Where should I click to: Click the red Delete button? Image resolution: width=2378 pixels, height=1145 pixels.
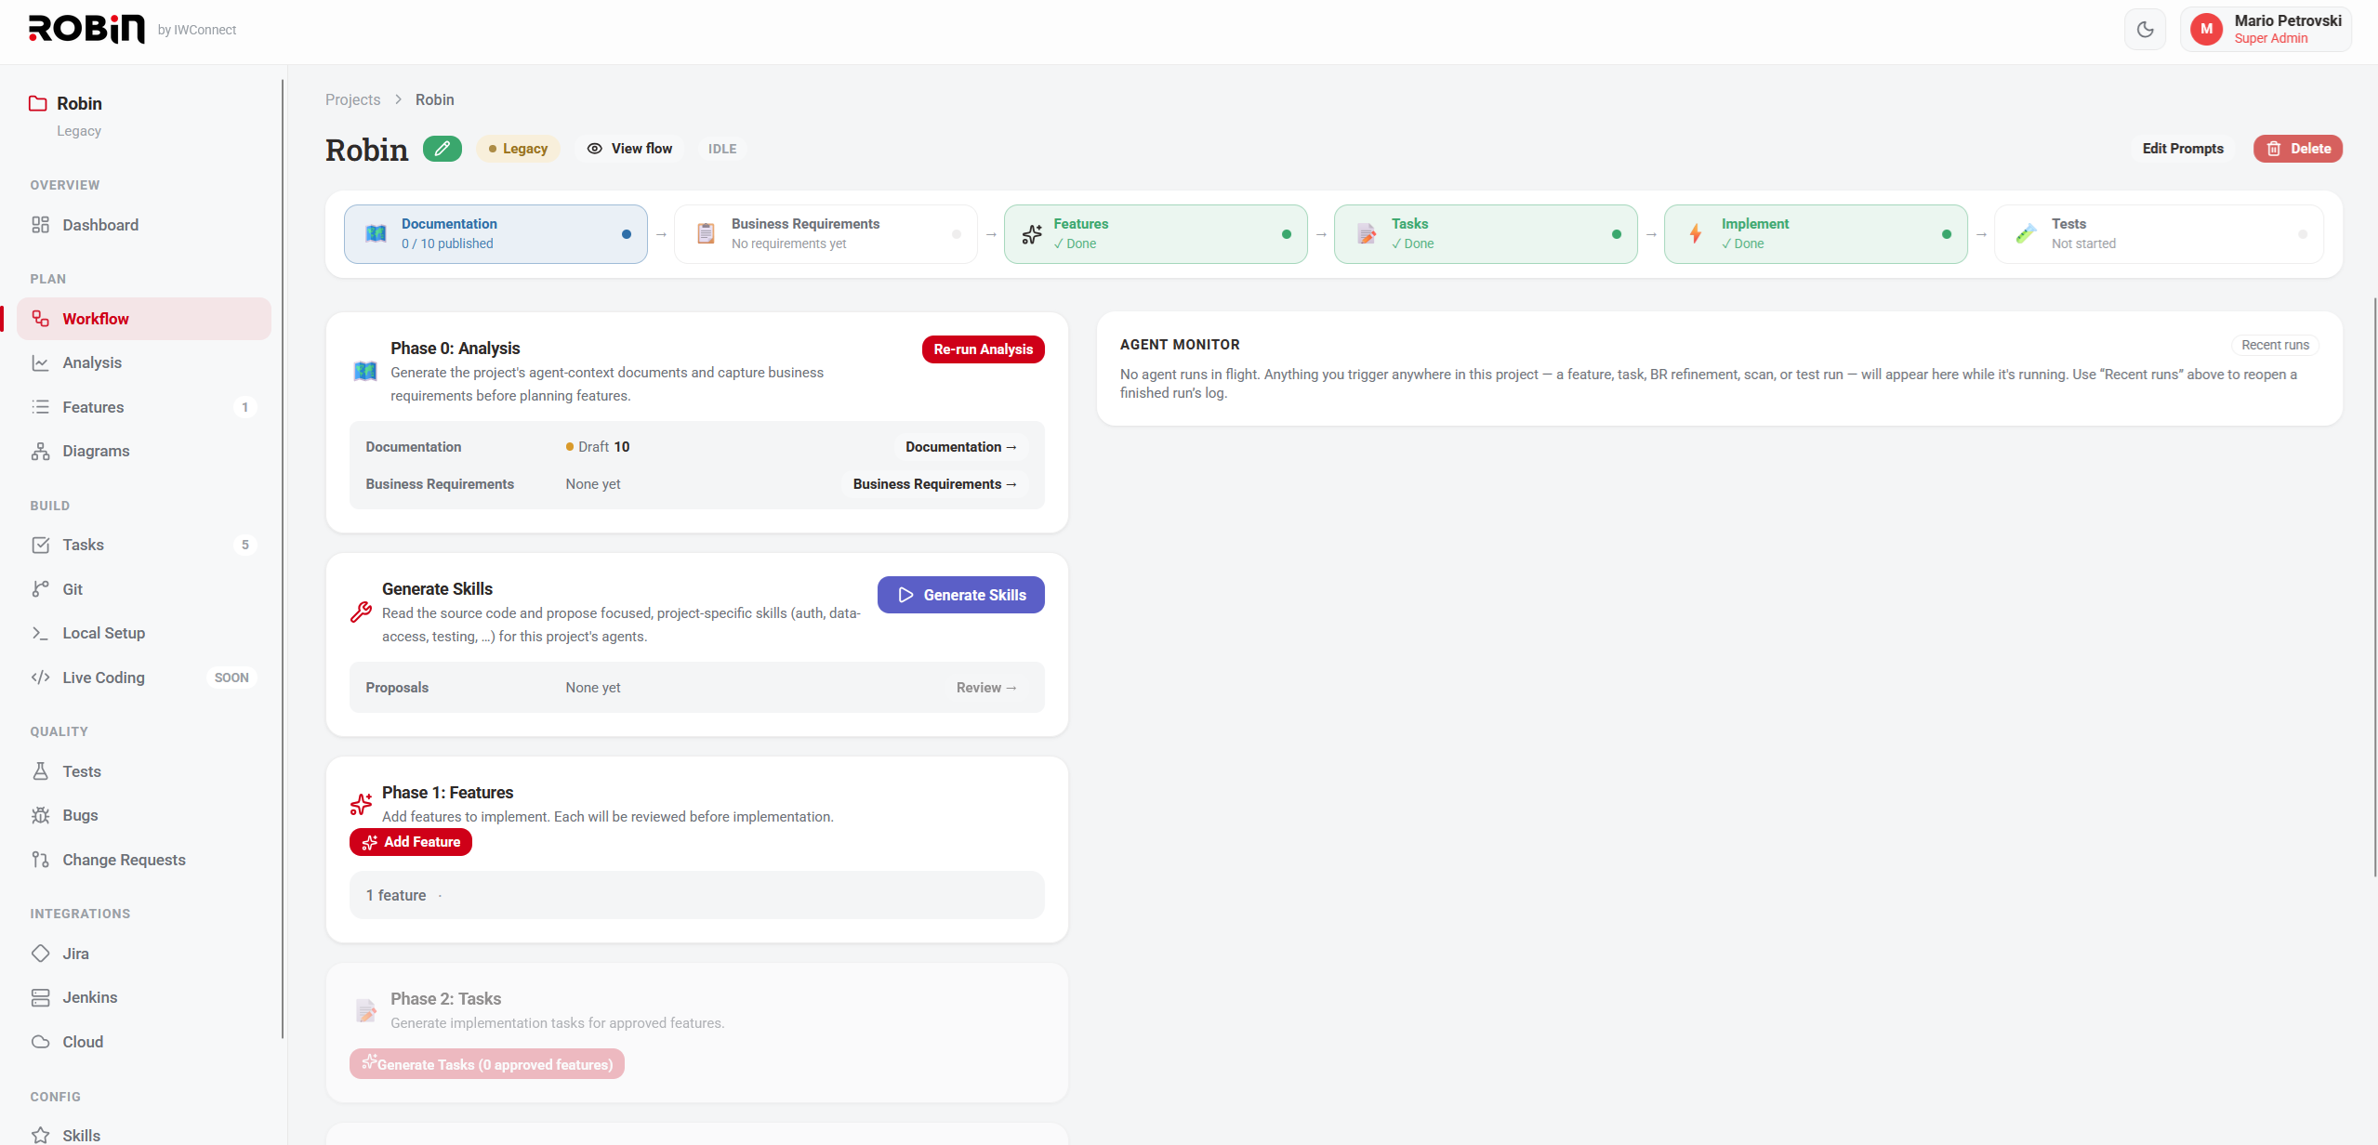[x=2297, y=149]
